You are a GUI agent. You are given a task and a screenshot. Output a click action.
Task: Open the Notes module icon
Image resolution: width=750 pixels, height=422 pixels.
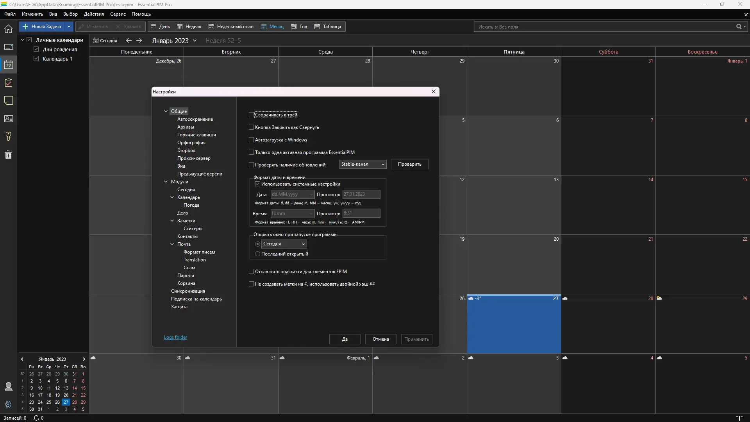[8, 101]
